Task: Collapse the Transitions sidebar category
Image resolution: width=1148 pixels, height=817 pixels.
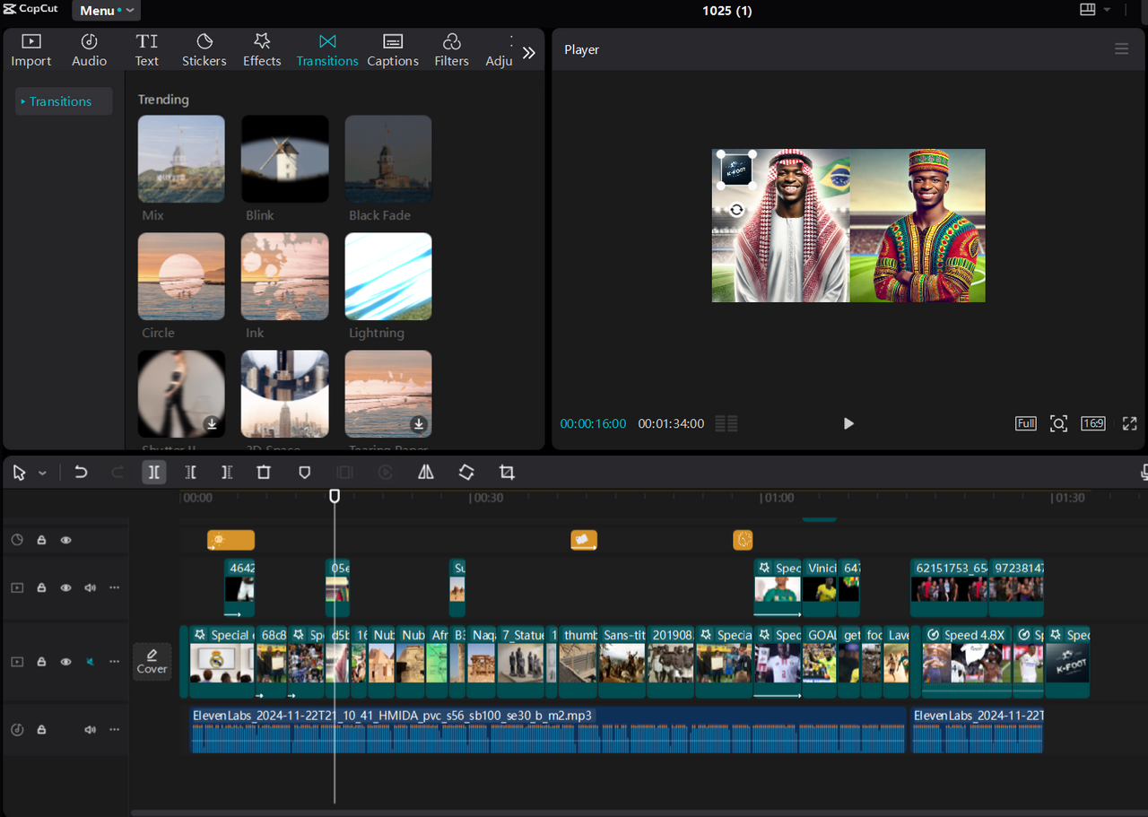Action: [x=64, y=101]
